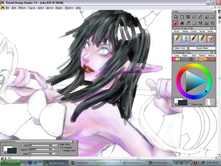
Task: Open the Help menu
Action: click(78, 8)
